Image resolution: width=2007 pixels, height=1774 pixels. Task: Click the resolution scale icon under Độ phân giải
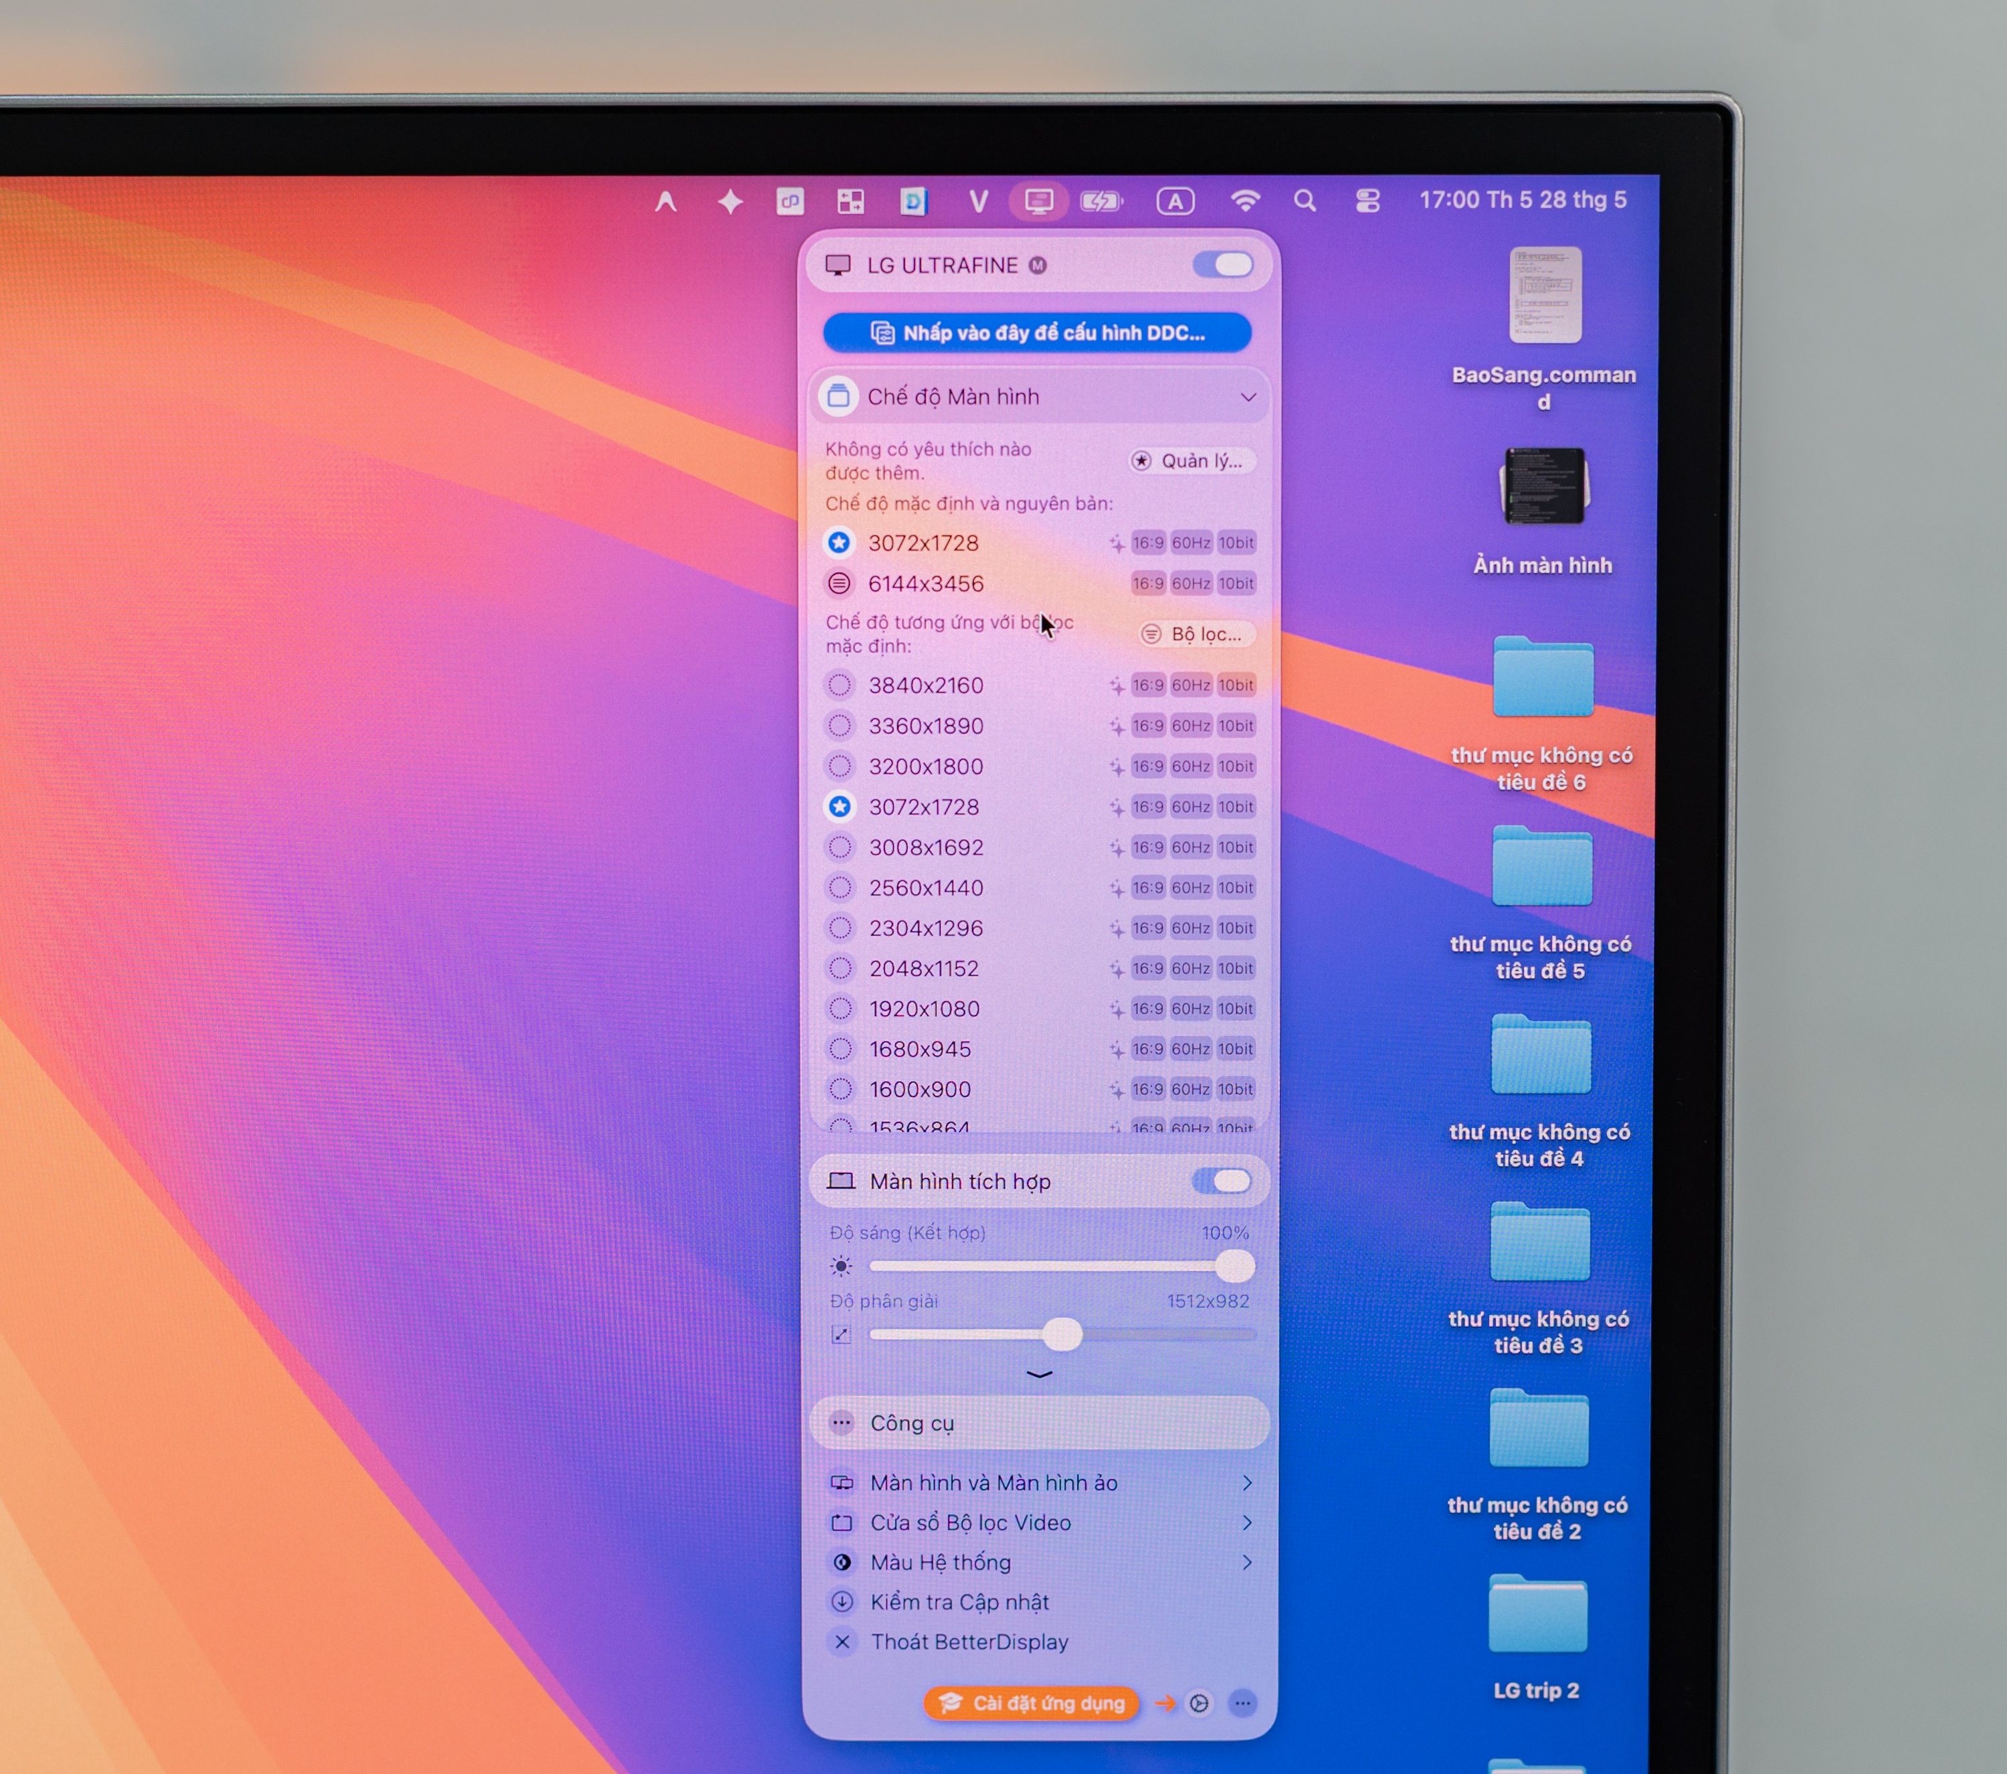click(x=840, y=1335)
